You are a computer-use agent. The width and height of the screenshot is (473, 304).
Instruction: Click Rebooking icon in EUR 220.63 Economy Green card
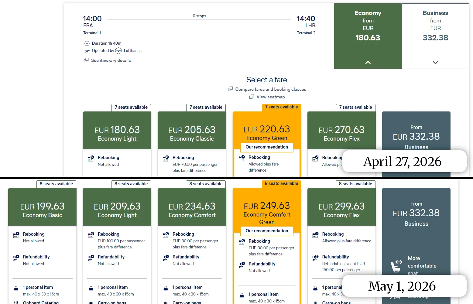tap(242, 158)
